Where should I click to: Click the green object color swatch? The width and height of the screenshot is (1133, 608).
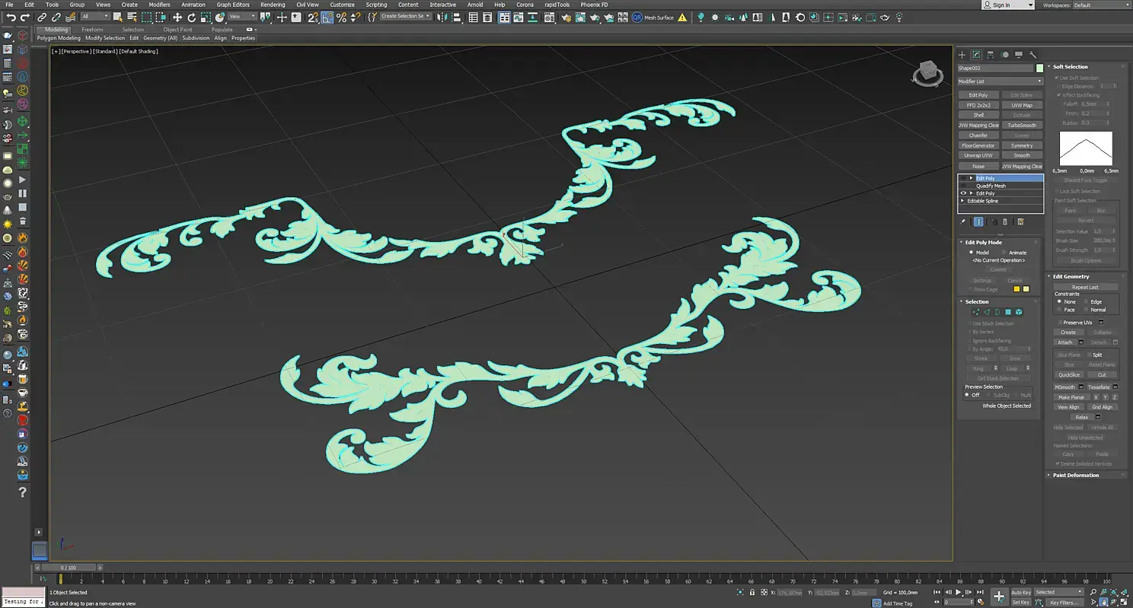(x=1039, y=68)
